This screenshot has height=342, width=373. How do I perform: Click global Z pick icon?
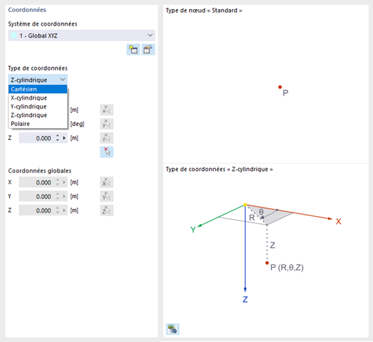pos(107,210)
